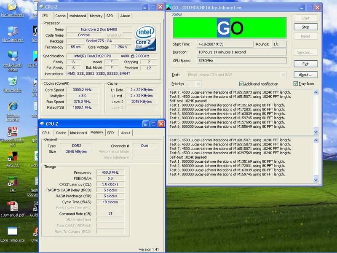Select the SPD tab in the CPU-Z memory window

(x=110, y=133)
